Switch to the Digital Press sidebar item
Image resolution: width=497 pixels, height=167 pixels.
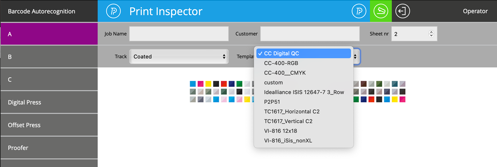click(x=49, y=102)
